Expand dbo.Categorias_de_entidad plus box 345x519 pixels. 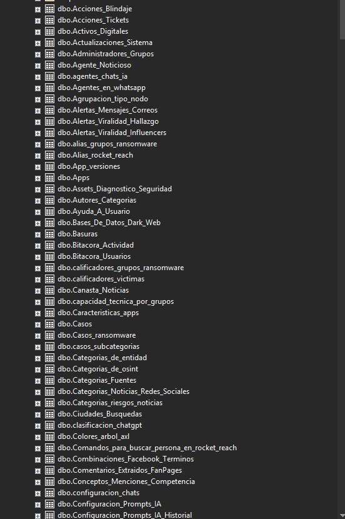pyautogui.click(x=37, y=358)
